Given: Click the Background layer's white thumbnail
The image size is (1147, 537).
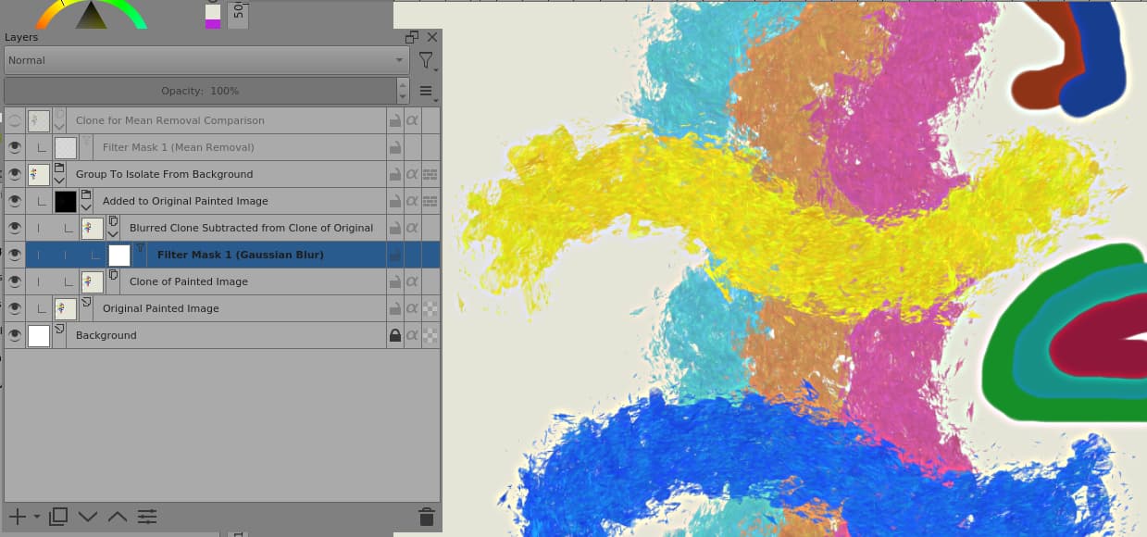Looking at the screenshot, I should click(x=39, y=335).
